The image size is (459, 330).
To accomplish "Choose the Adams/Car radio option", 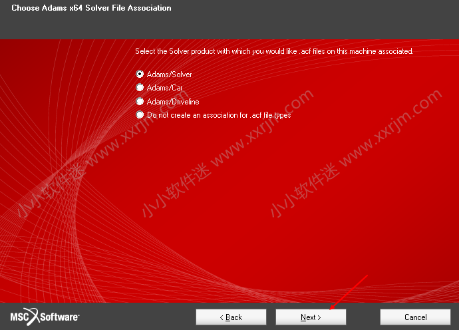I will point(140,88).
